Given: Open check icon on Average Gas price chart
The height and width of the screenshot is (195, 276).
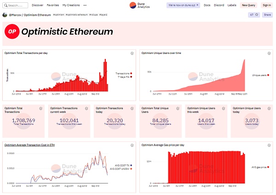Looking at the screenshot, I should click(x=269, y=145).
